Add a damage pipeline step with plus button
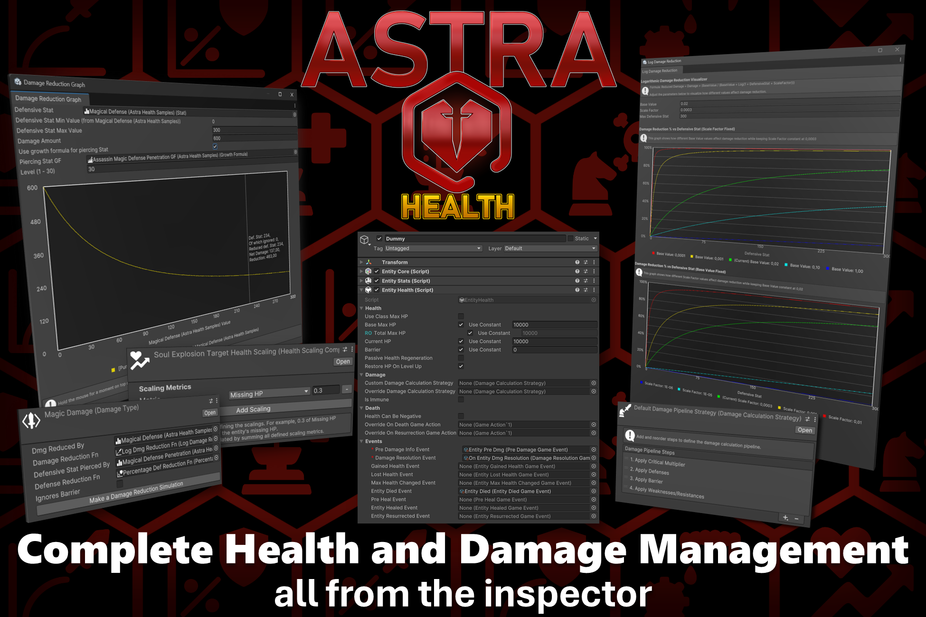Viewport: 926px width, 617px height. [x=785, y=517]
